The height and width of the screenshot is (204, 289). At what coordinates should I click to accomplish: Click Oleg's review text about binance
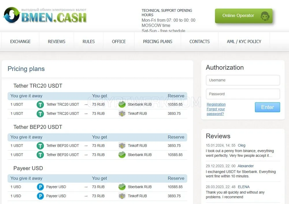tap(240, 153)
